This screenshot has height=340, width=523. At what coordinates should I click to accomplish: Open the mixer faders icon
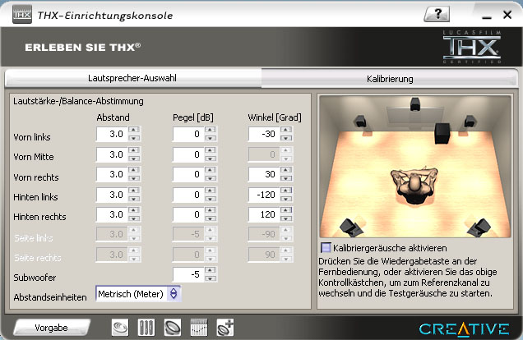tap(146, 328)
